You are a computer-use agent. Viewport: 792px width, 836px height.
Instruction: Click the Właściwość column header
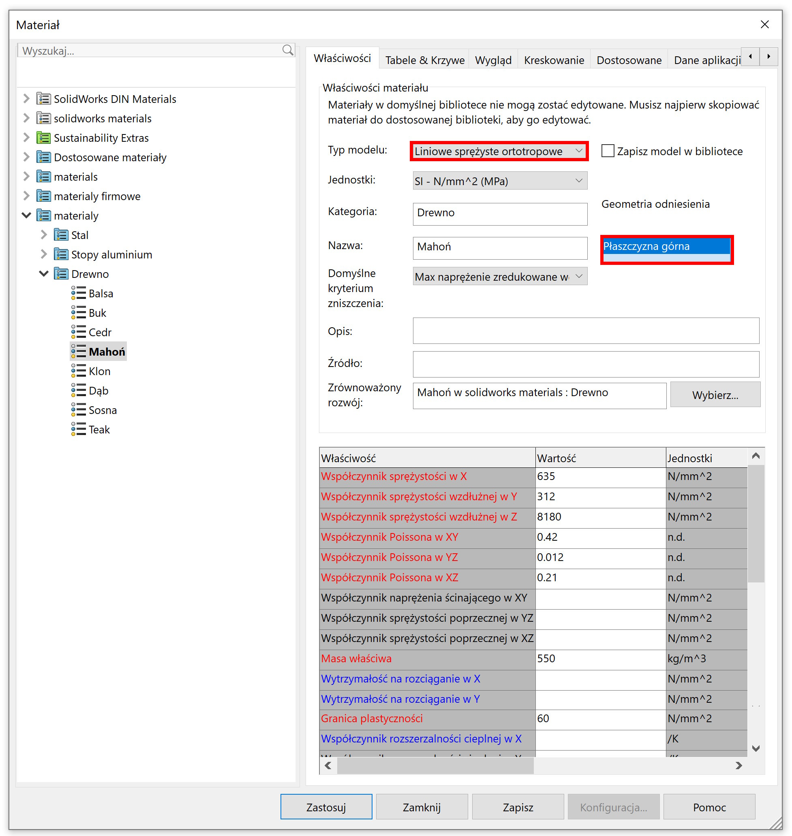[427, 458]
